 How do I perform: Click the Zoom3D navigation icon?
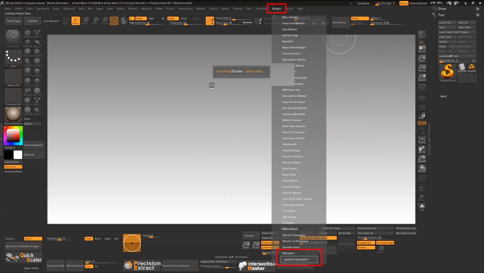click(422, 159)
